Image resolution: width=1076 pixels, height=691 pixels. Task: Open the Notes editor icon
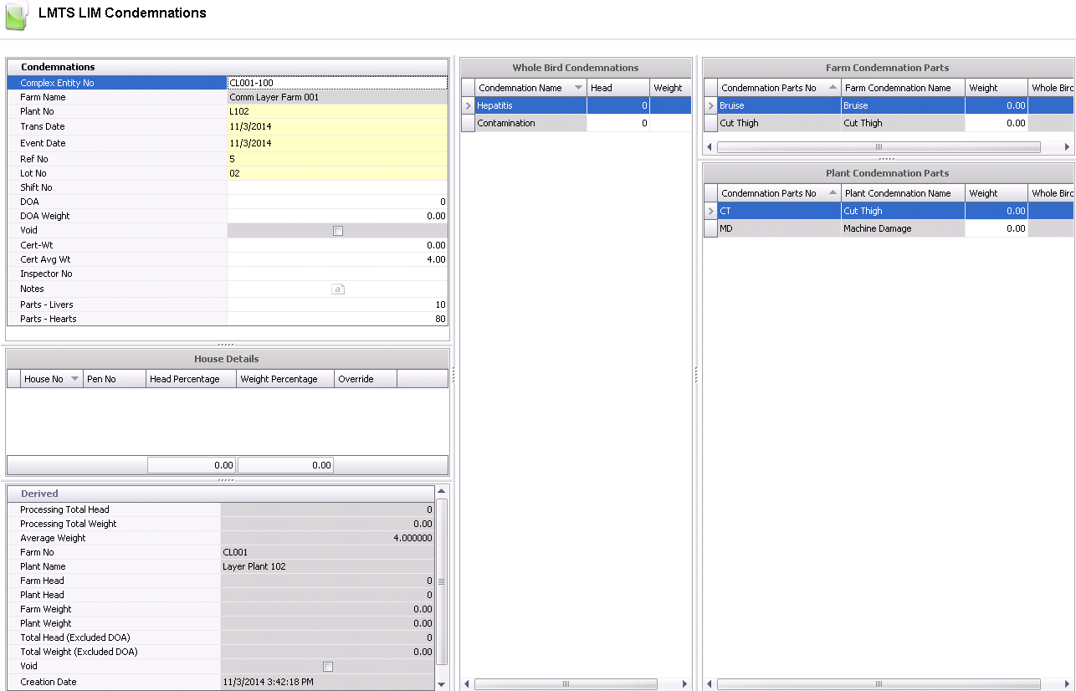pyautogui.click(x=338, y=289)
